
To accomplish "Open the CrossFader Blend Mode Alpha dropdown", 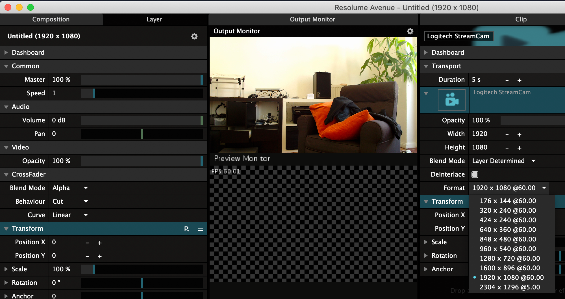I will tap(70, 188).
